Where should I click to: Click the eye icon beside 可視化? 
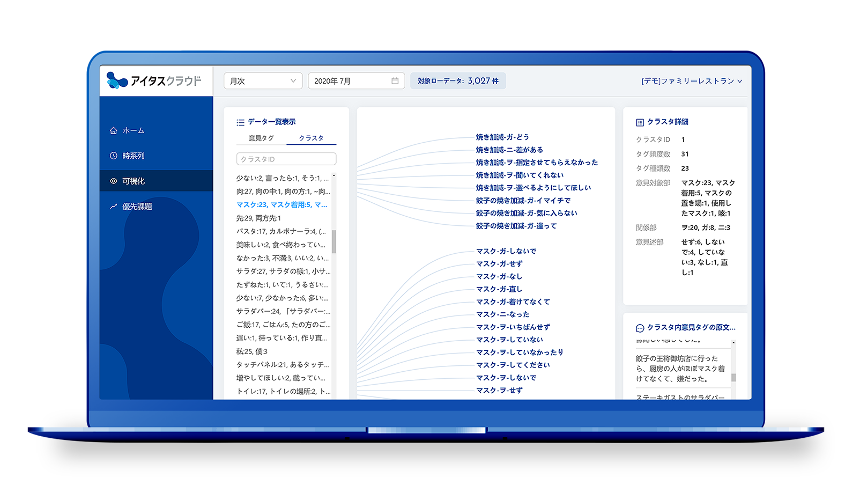click(114, 181)
